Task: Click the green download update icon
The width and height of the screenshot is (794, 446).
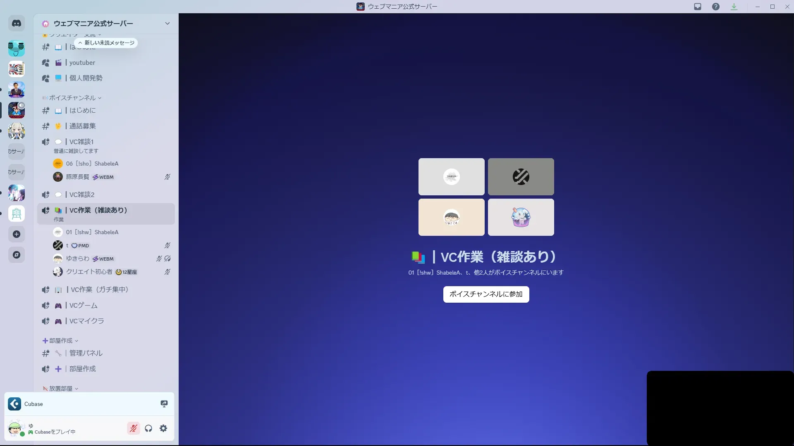Action: pos(734,7)
